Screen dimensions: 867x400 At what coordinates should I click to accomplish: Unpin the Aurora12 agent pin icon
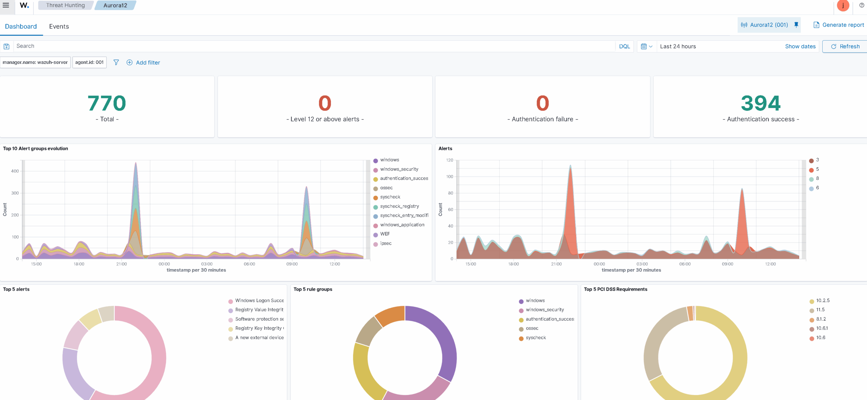coord(796,25)
